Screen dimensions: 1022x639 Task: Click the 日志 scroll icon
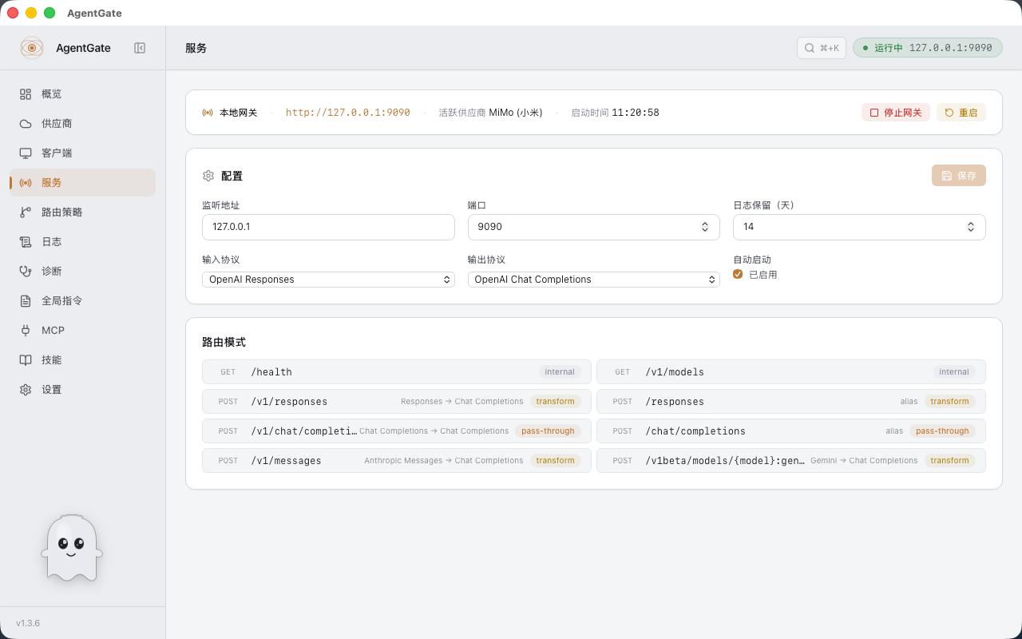click(x=26, y=242)
